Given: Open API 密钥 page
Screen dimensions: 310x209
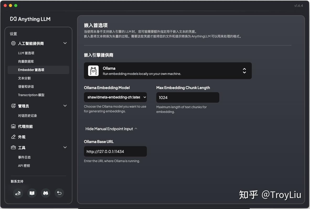Looking at the screenshot, I should point(24,166).
